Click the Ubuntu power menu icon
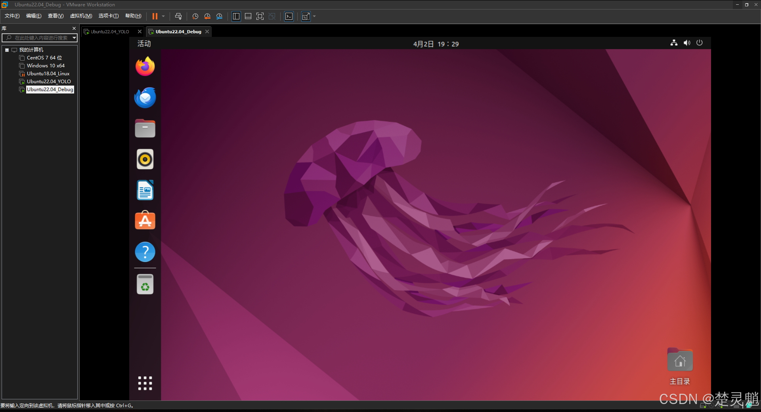This screenshot has height=412, width=761. [700, 43]
